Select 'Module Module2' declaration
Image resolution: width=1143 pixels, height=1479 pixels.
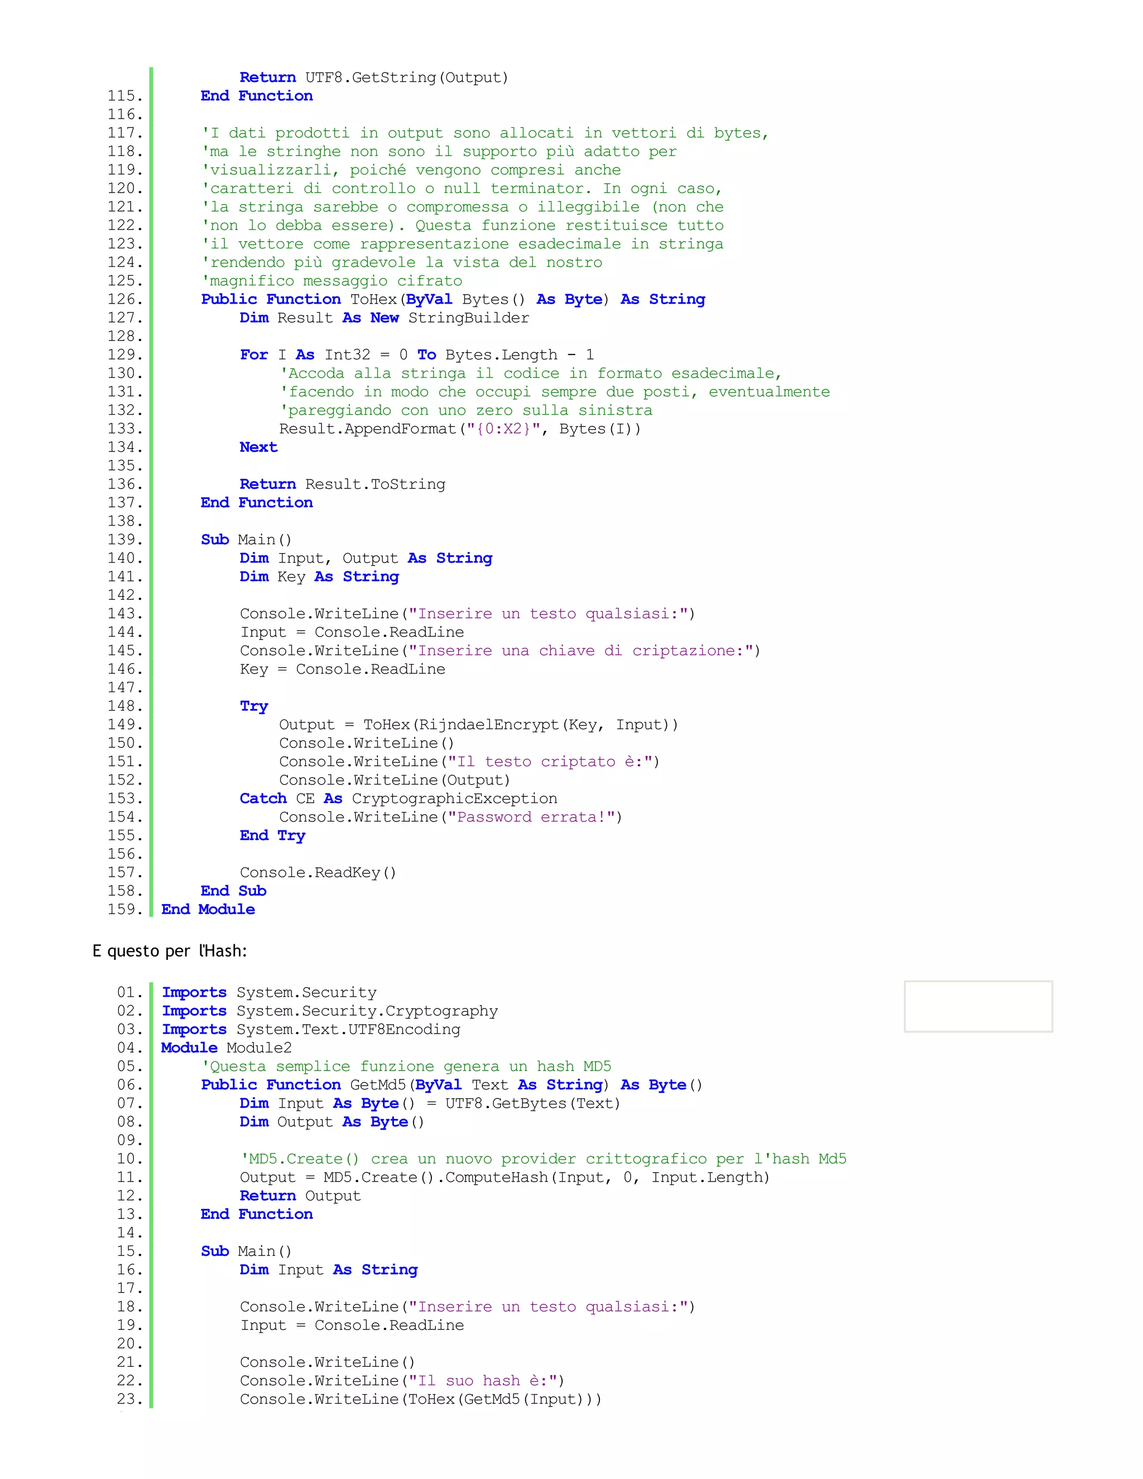226,1048
